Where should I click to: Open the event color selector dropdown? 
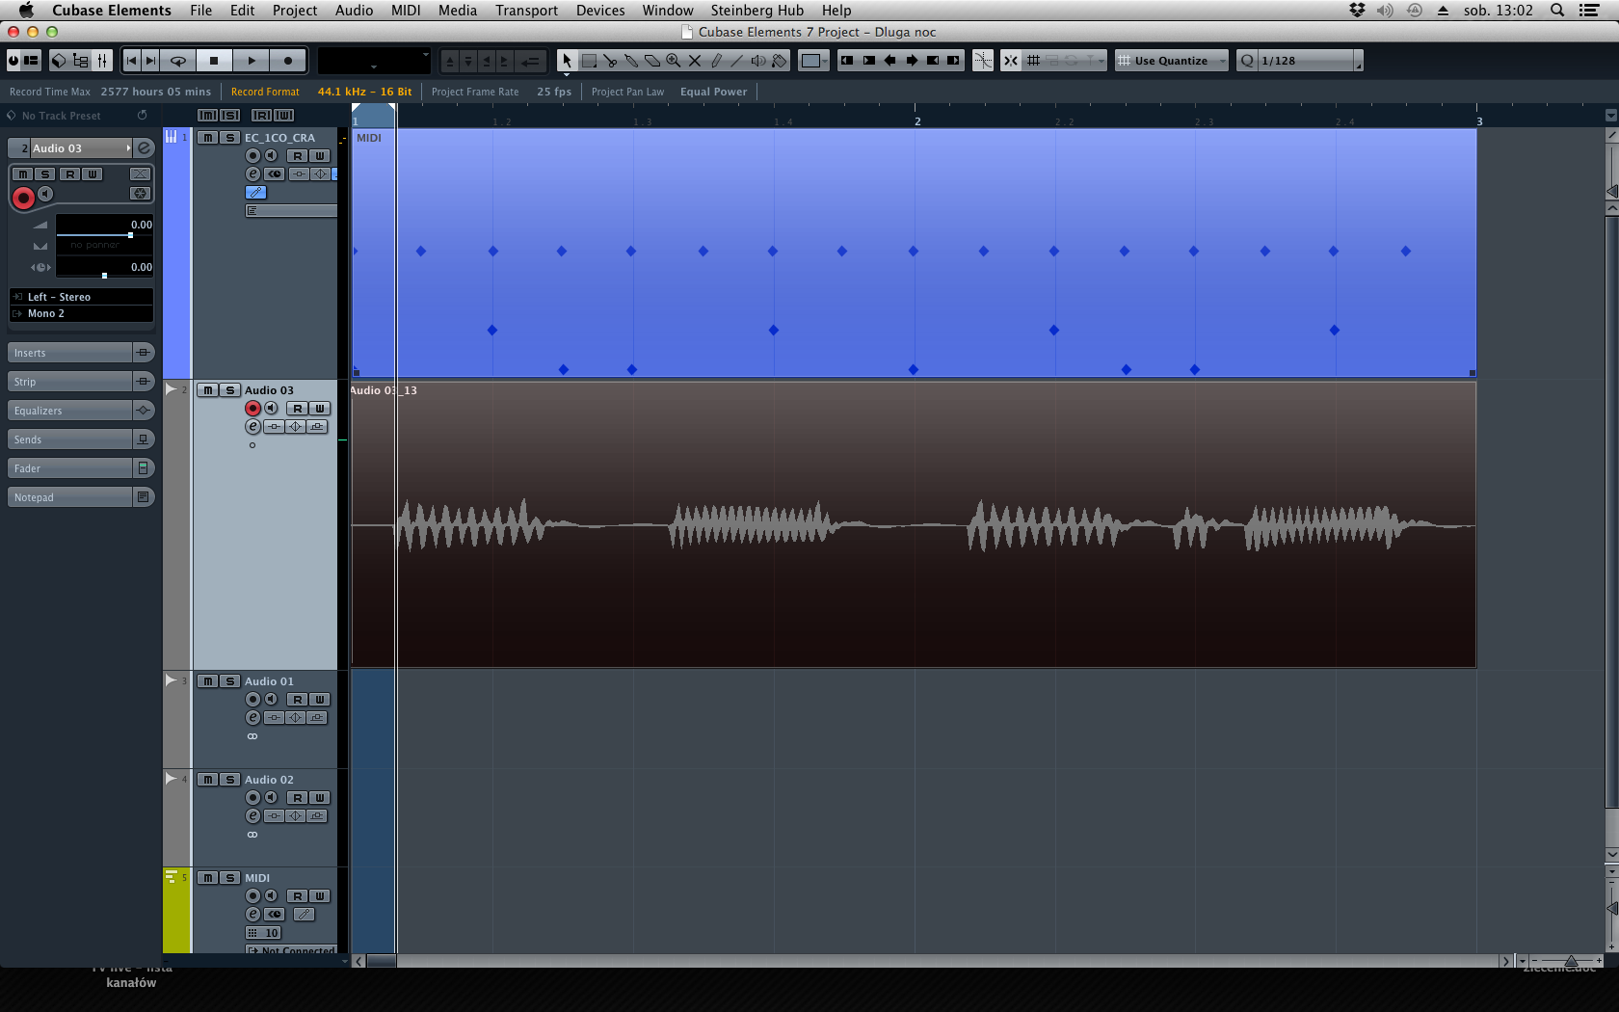click(x=814, y=61)
